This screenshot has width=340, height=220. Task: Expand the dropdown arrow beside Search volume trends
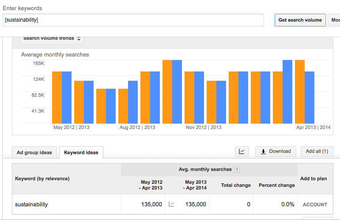pyautogui.click(x=79, y=39)
